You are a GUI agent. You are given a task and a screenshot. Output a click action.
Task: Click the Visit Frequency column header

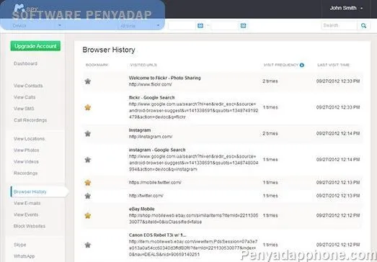(x=281, y=65)
